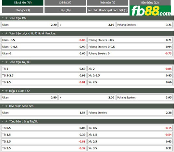Choose Xỉu 2-2.5 at 0.85
The width and height of the screenshot is (174, 152).
click(x=130, y=75)
